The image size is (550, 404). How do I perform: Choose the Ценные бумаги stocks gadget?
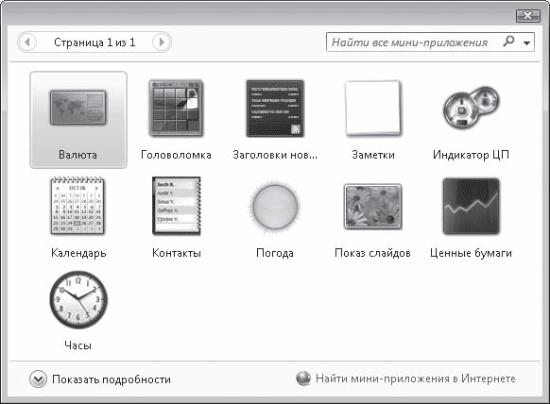(x=471, y=206)
